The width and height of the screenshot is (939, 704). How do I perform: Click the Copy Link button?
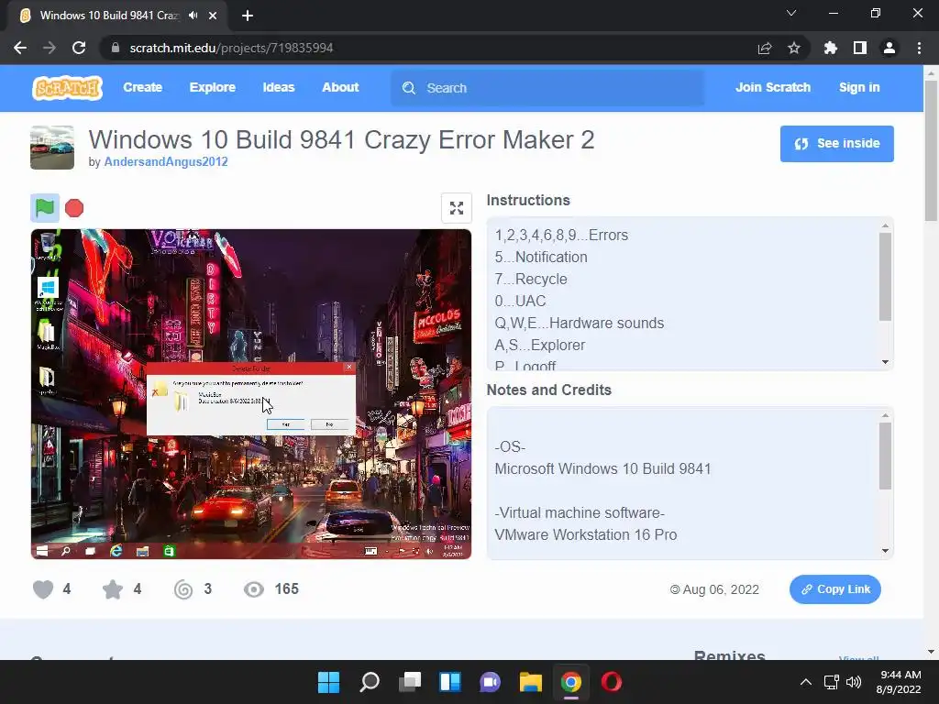834,589
